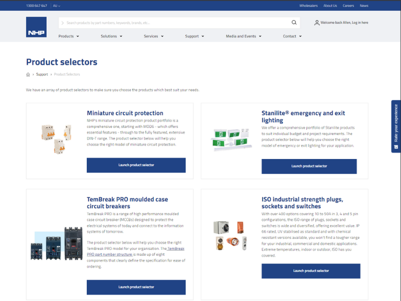Launch Miniature circuit protection product selector
This screenshot has width=401, height=301.
(x=136, y=165)
